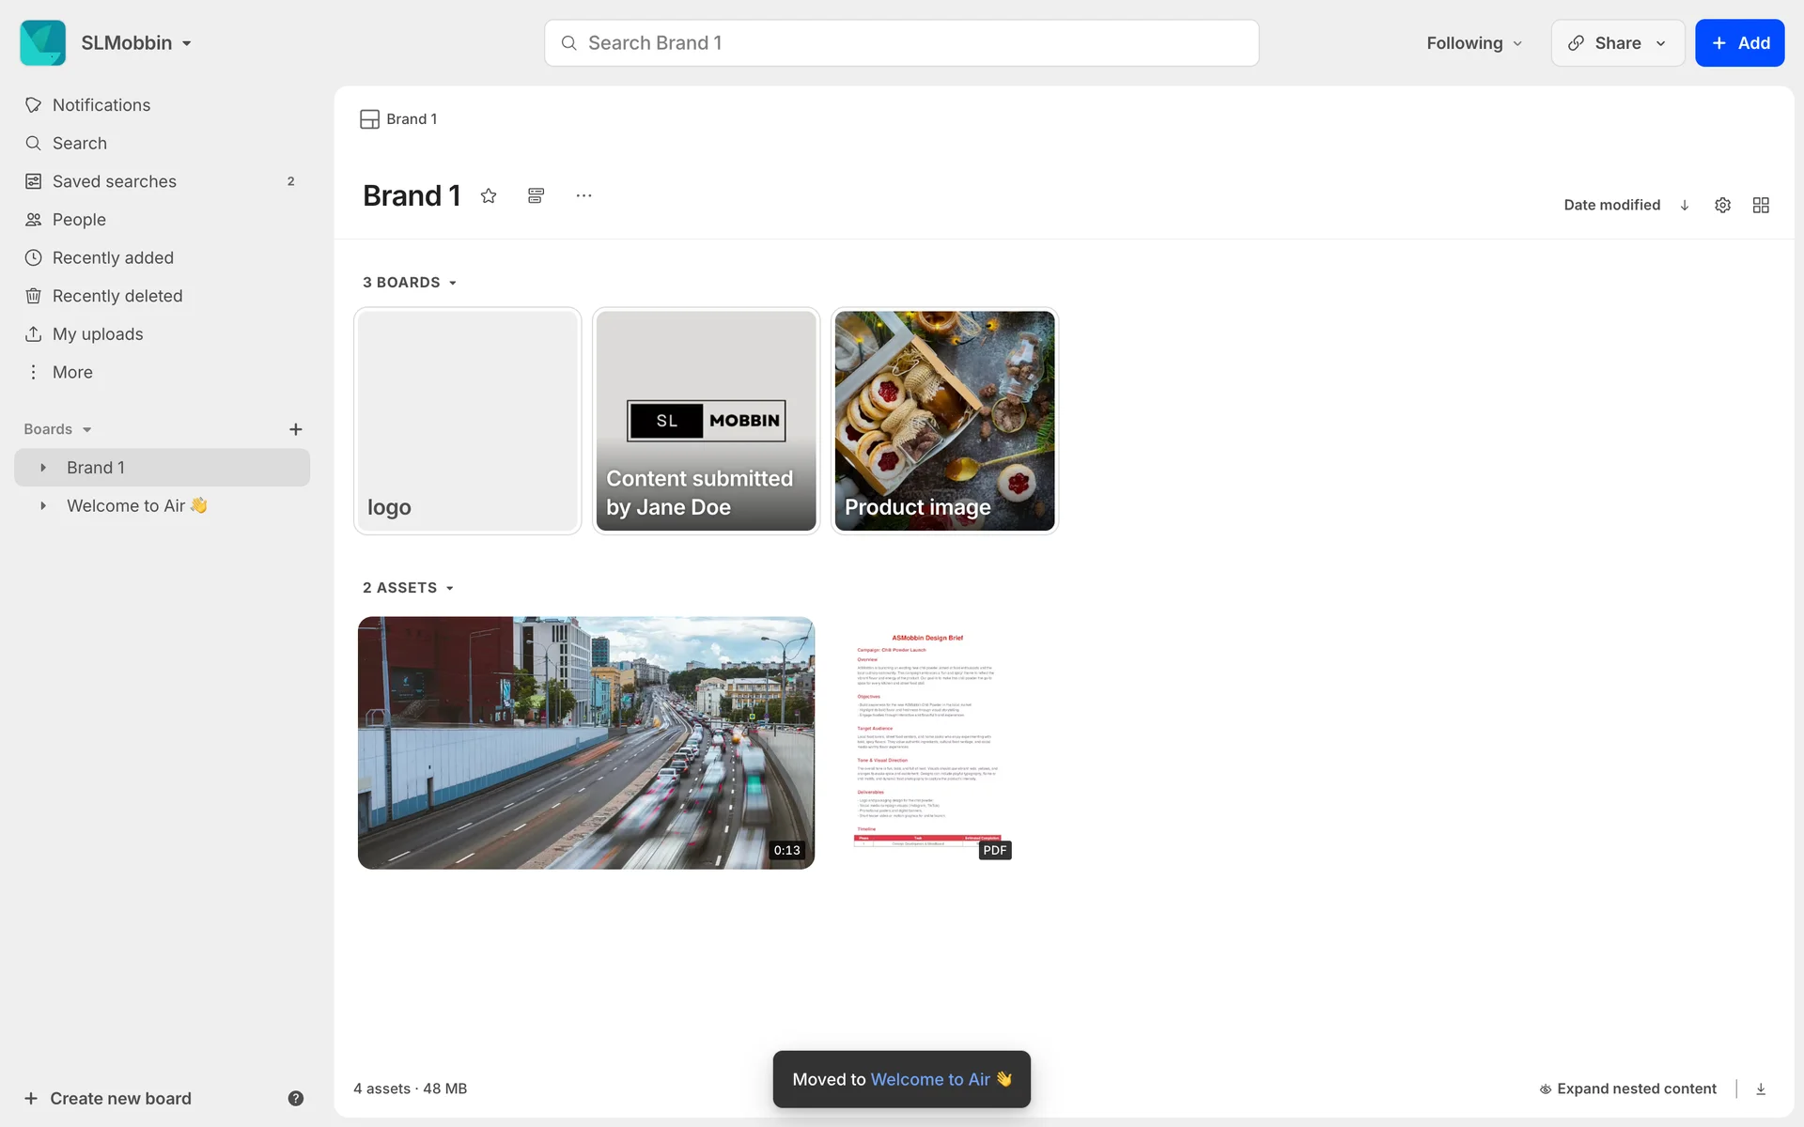
Task: Open the ellipsis menu beside Brand 1 title
Action: (583, 195)
